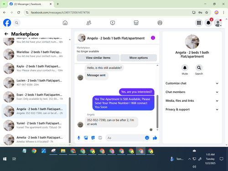
Task: Send a thumbs-up like
Action: click(155, 138)
